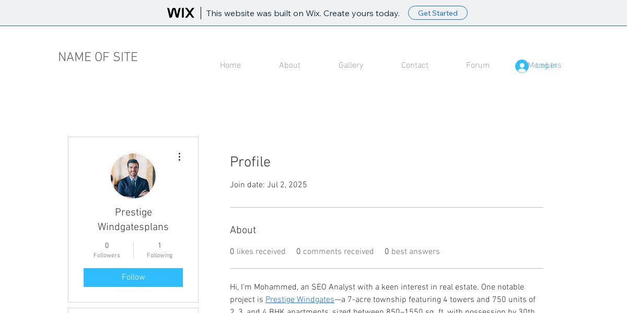Click the Profile heading
This screenshot has height=313, width=627.
click(x=250, y=162)
